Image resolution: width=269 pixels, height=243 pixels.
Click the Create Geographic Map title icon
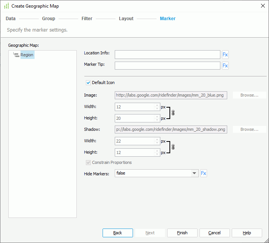(6, 6)
